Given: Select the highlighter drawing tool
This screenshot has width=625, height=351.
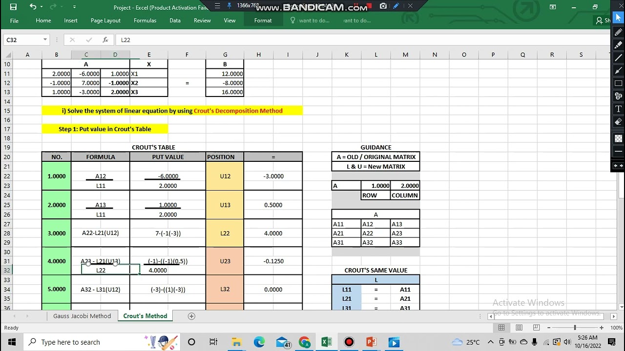Looking at the screenshot, I should [x=618, y=45].
